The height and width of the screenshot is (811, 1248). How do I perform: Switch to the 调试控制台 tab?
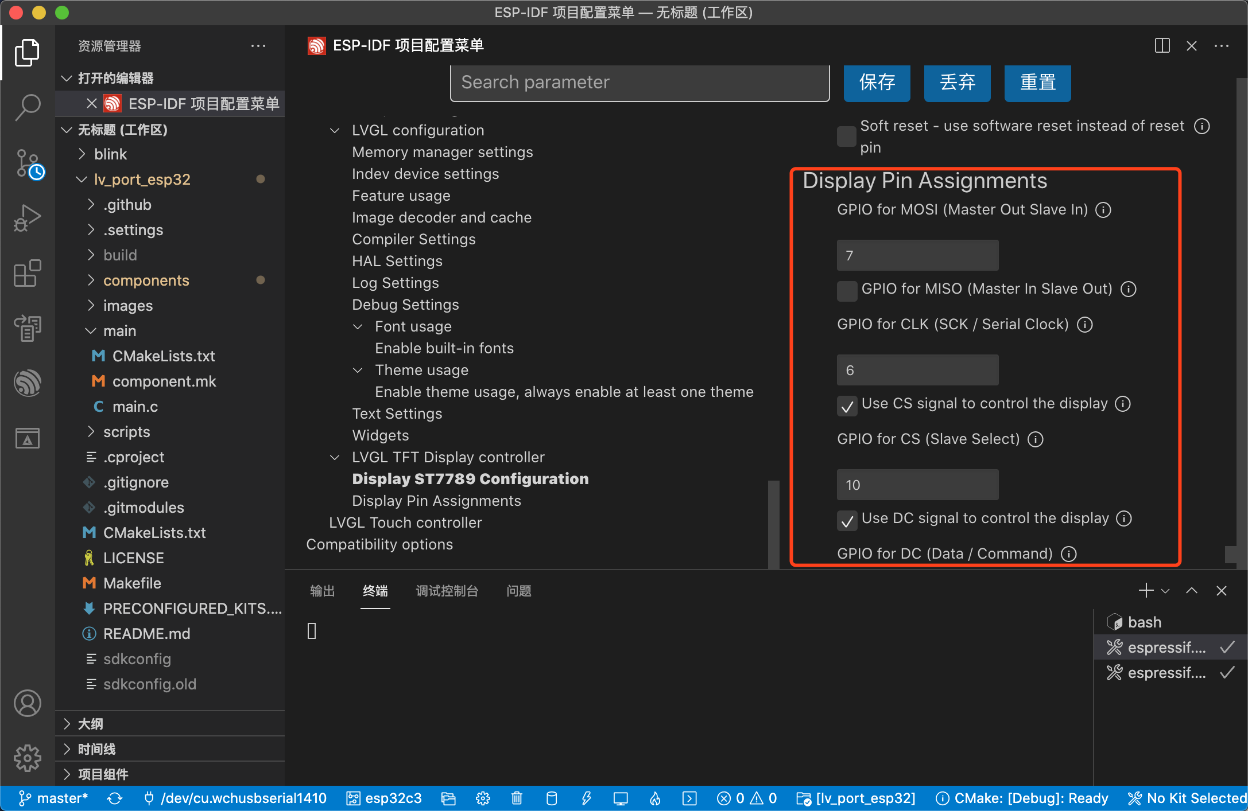(447, 591)
